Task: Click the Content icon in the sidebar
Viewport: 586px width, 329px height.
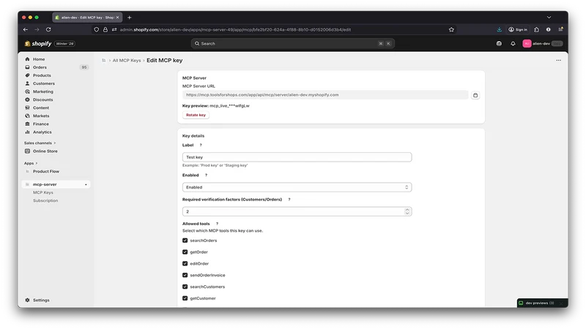Action: (x=27, y=107)
